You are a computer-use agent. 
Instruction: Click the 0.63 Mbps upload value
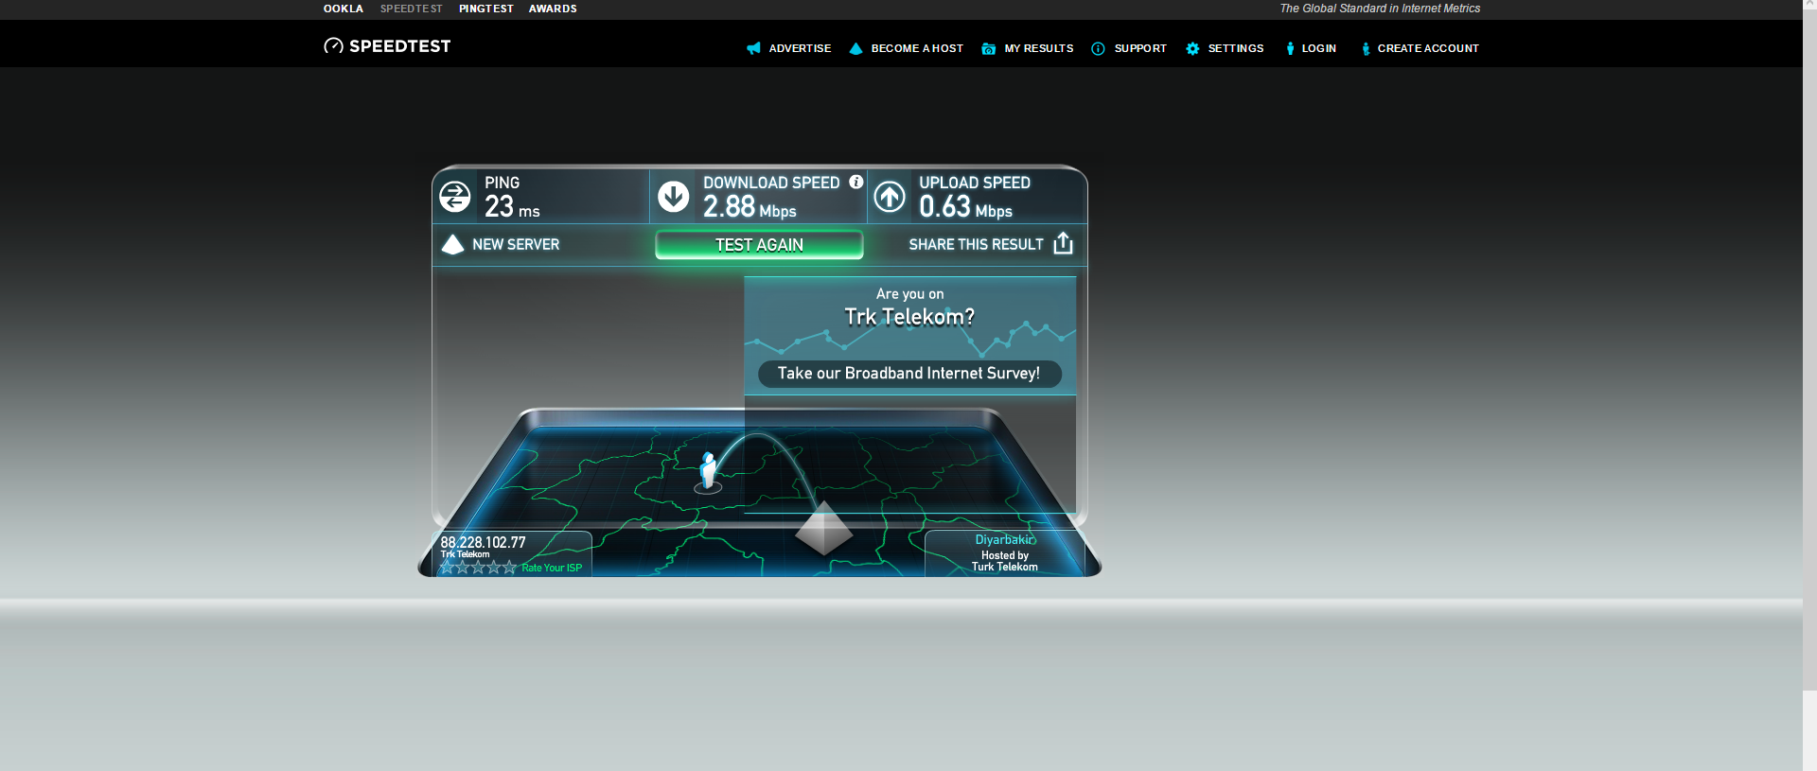coord(965,207)
